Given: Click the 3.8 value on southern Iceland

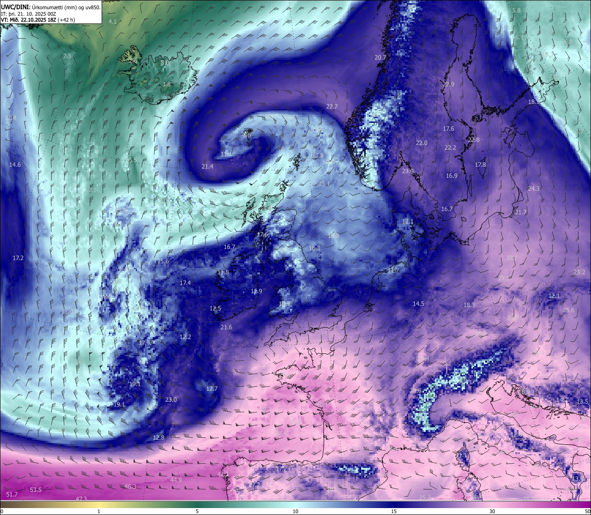Looking at the screenshot, I should (167, 85).
